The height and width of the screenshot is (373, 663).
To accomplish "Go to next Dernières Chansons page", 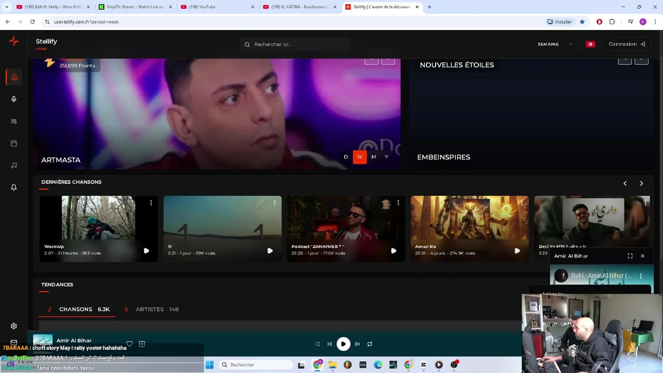I will click(x=641, y=183).
